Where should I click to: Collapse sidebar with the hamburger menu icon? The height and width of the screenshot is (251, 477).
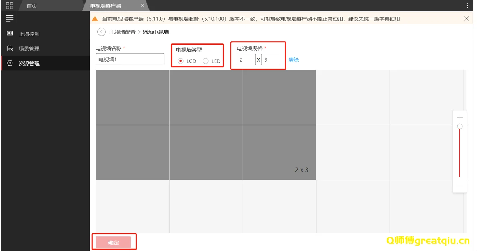(x=10, y=18)
